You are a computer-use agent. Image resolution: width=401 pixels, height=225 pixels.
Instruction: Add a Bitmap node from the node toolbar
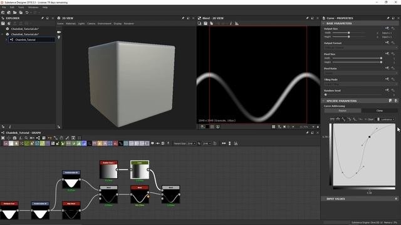6,143
